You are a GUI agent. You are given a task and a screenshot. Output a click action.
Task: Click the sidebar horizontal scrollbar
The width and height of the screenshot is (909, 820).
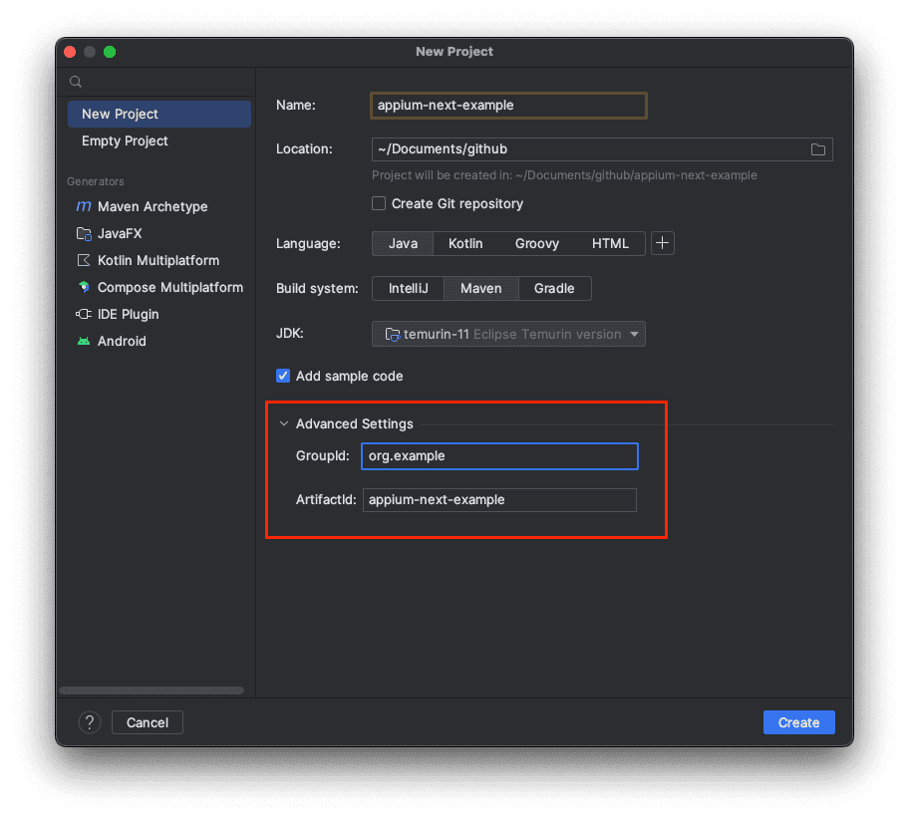151,689
